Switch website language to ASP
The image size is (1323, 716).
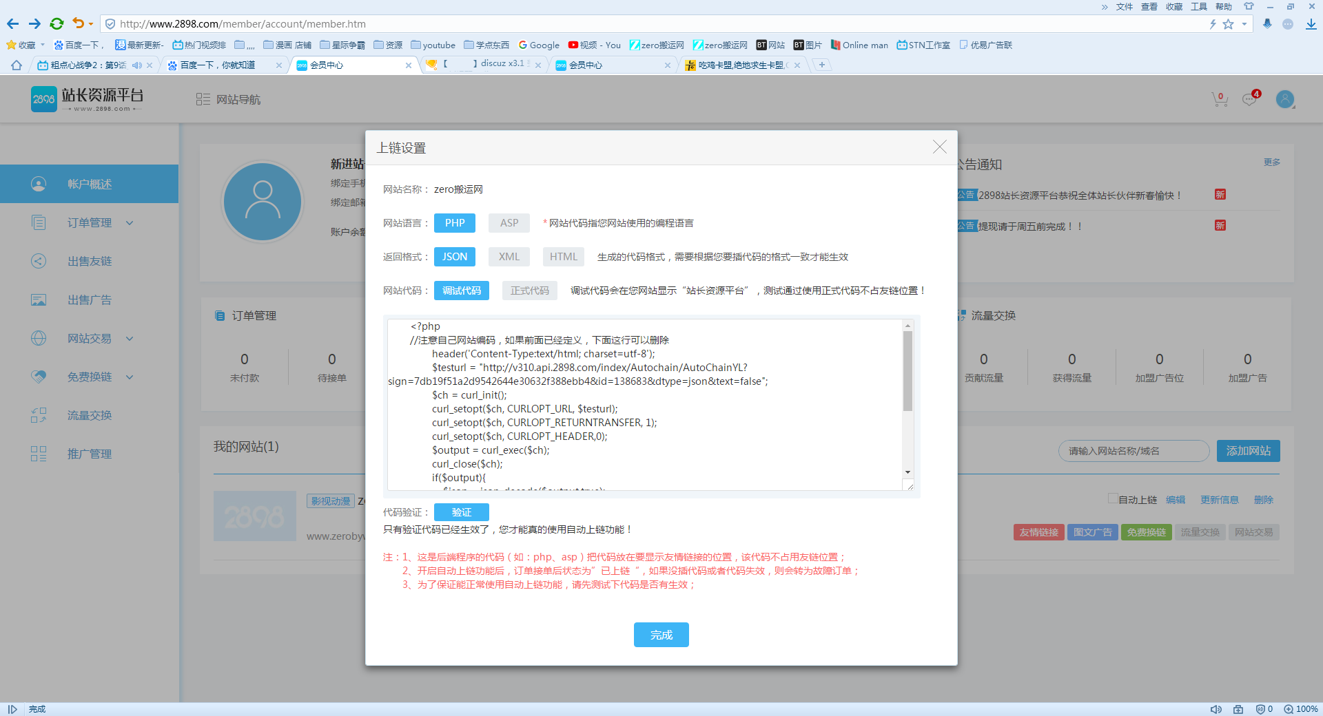509,222
